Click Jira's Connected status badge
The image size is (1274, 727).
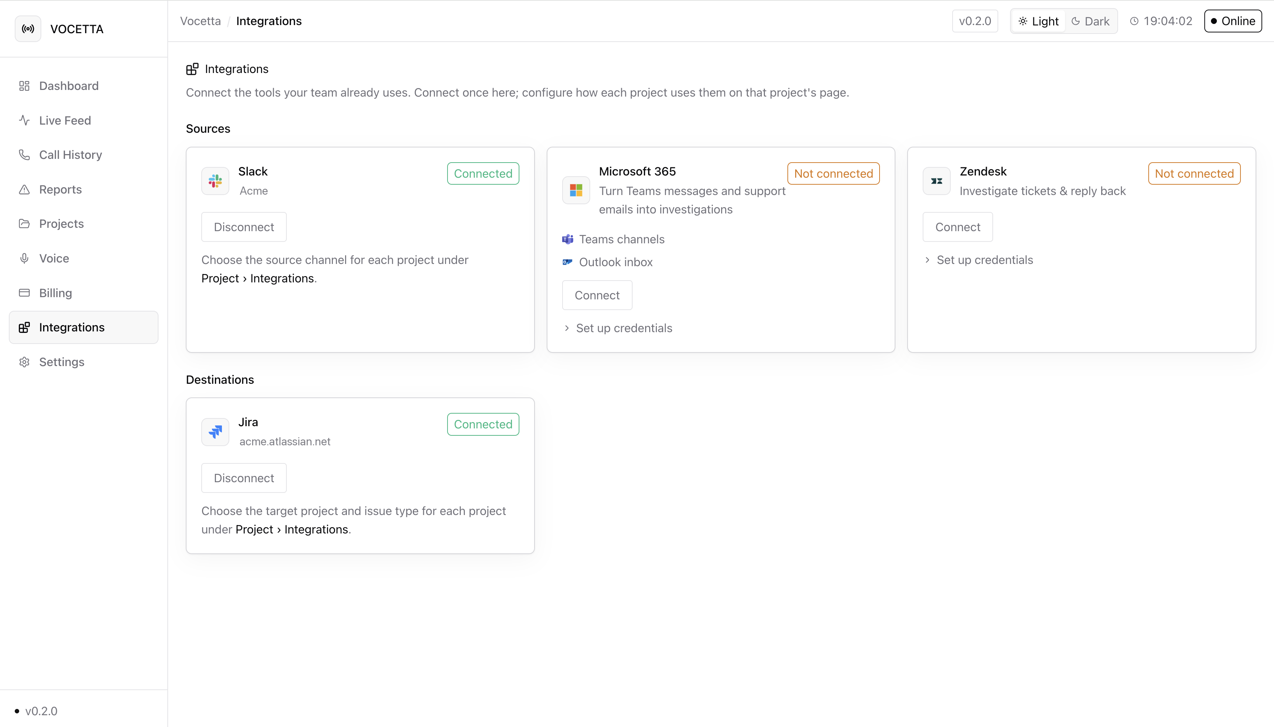click(x=483, y=424)
